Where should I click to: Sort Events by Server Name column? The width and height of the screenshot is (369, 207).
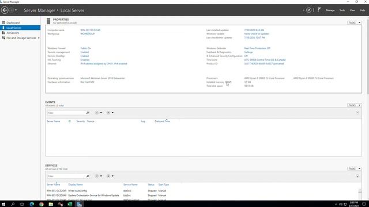(x=53, y=121)
